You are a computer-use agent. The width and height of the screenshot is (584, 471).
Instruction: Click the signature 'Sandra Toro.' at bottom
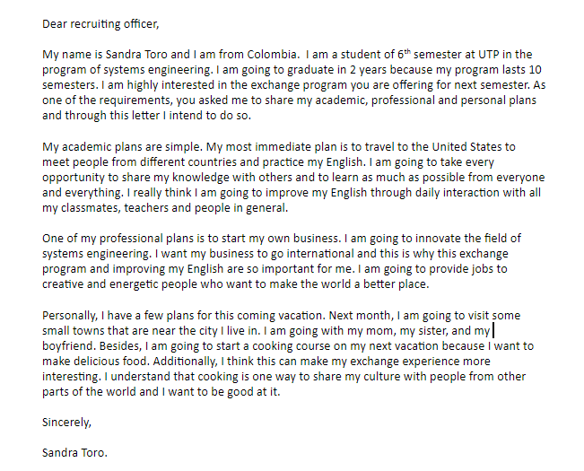coord(74,453)
